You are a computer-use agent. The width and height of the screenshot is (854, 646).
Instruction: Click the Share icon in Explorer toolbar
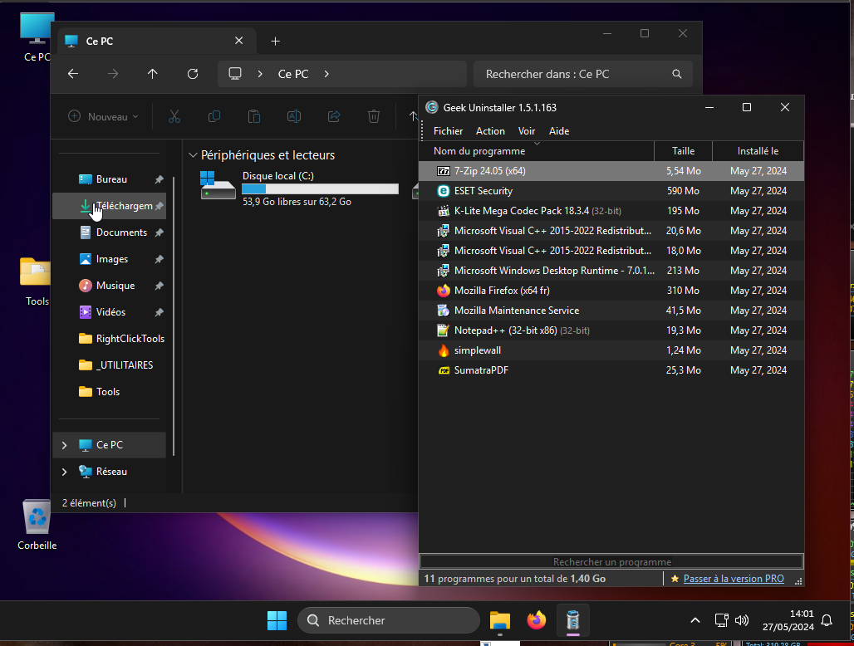click(x=334, y=116)
